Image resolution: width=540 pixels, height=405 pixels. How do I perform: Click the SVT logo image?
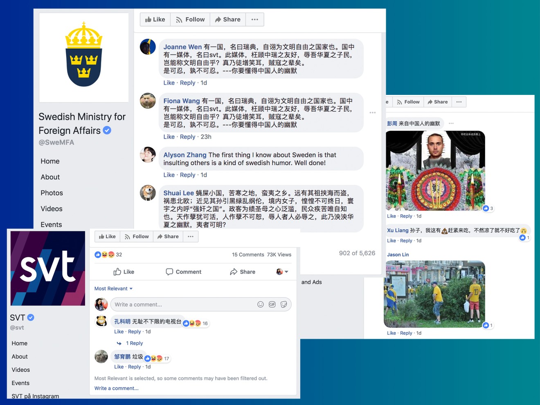pyautogui.click(x=48, y=268)
